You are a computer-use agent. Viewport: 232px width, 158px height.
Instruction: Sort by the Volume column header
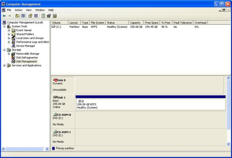(60, 23)
